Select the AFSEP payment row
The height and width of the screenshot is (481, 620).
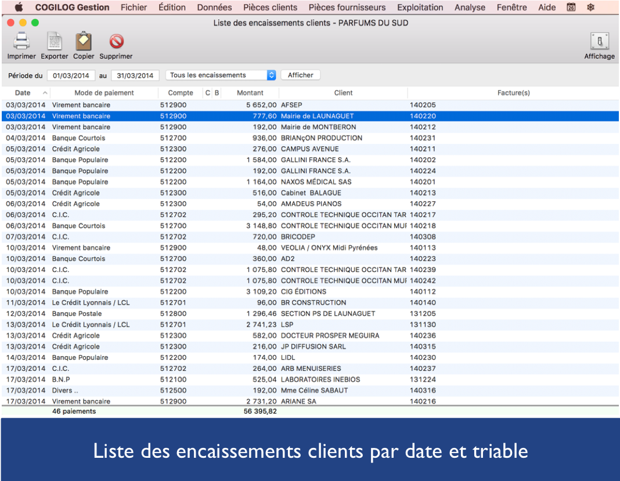tap(310, 105)
